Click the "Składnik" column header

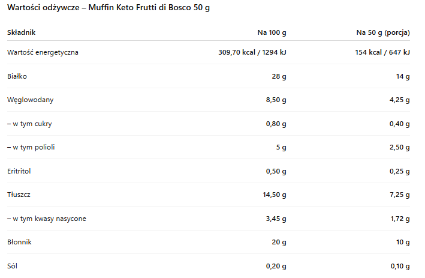pyautogui.click(x=22, y=32)
